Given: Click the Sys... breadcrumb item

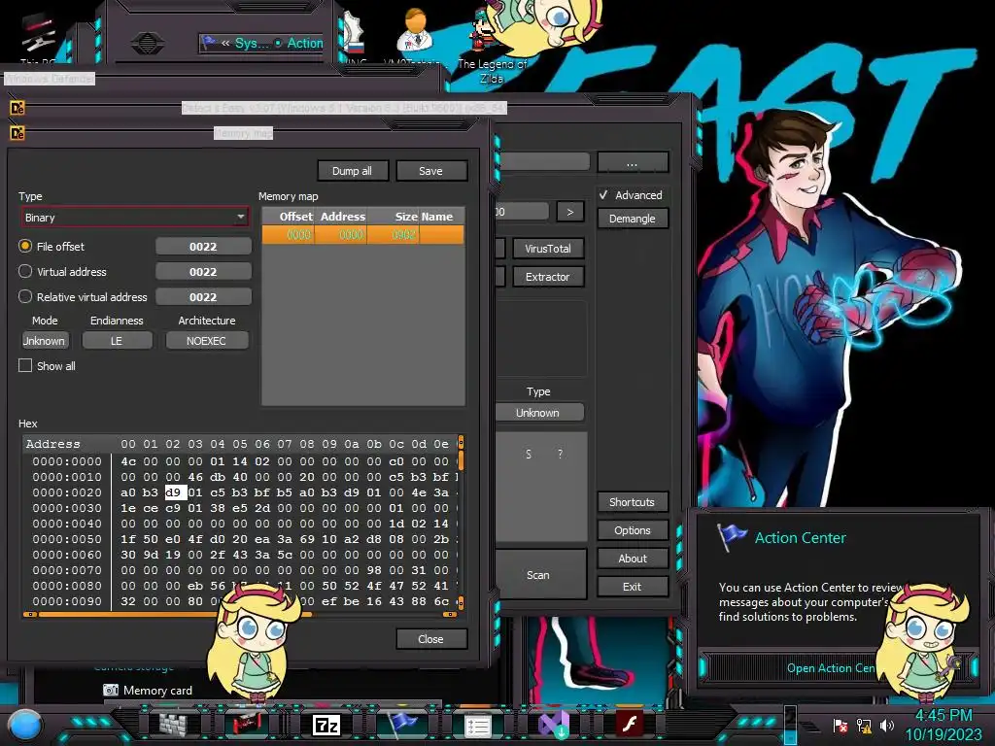Looking at the screenshot, I should (x=252, y=43).
